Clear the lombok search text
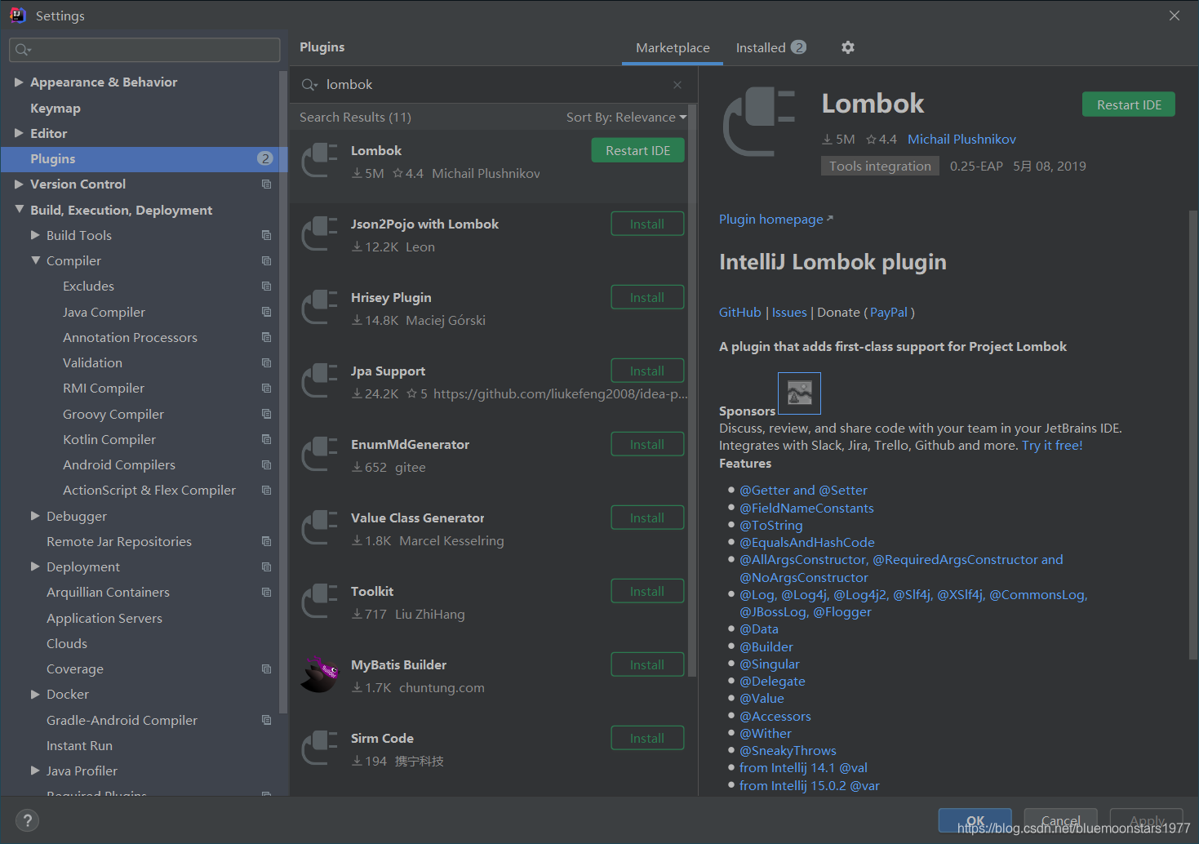 click(x=677, y=85)
